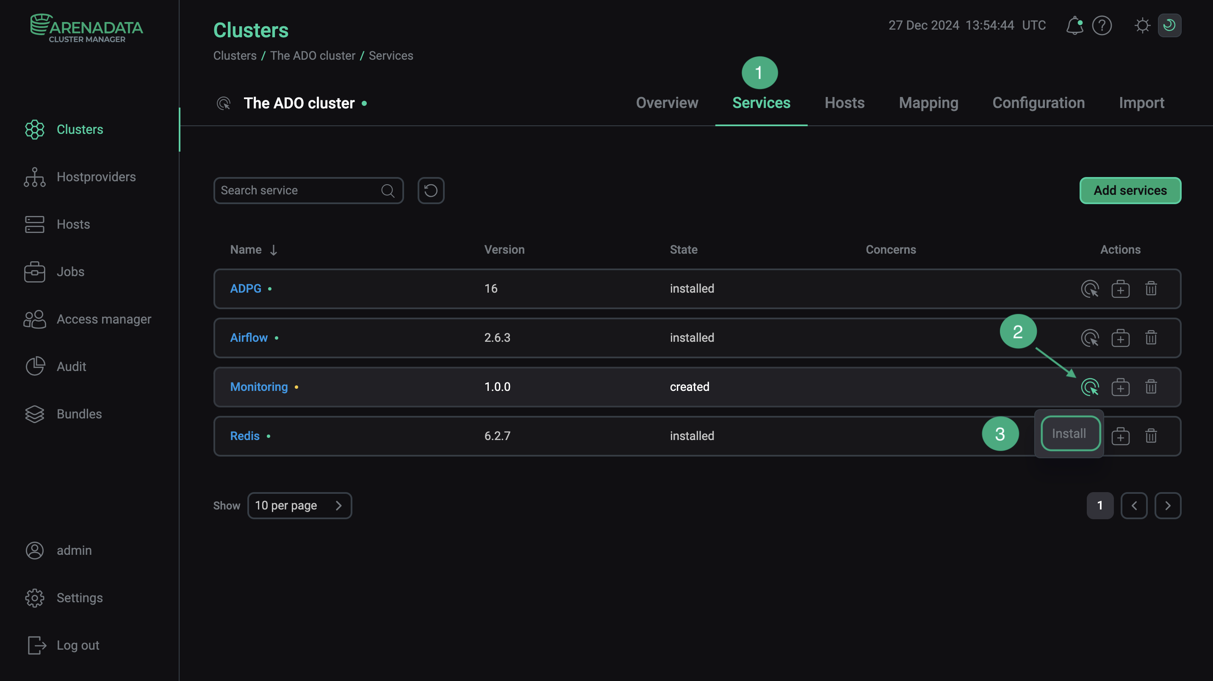Choose Install from the actions popup
Screen dimensions: 1213x681
1069,433
